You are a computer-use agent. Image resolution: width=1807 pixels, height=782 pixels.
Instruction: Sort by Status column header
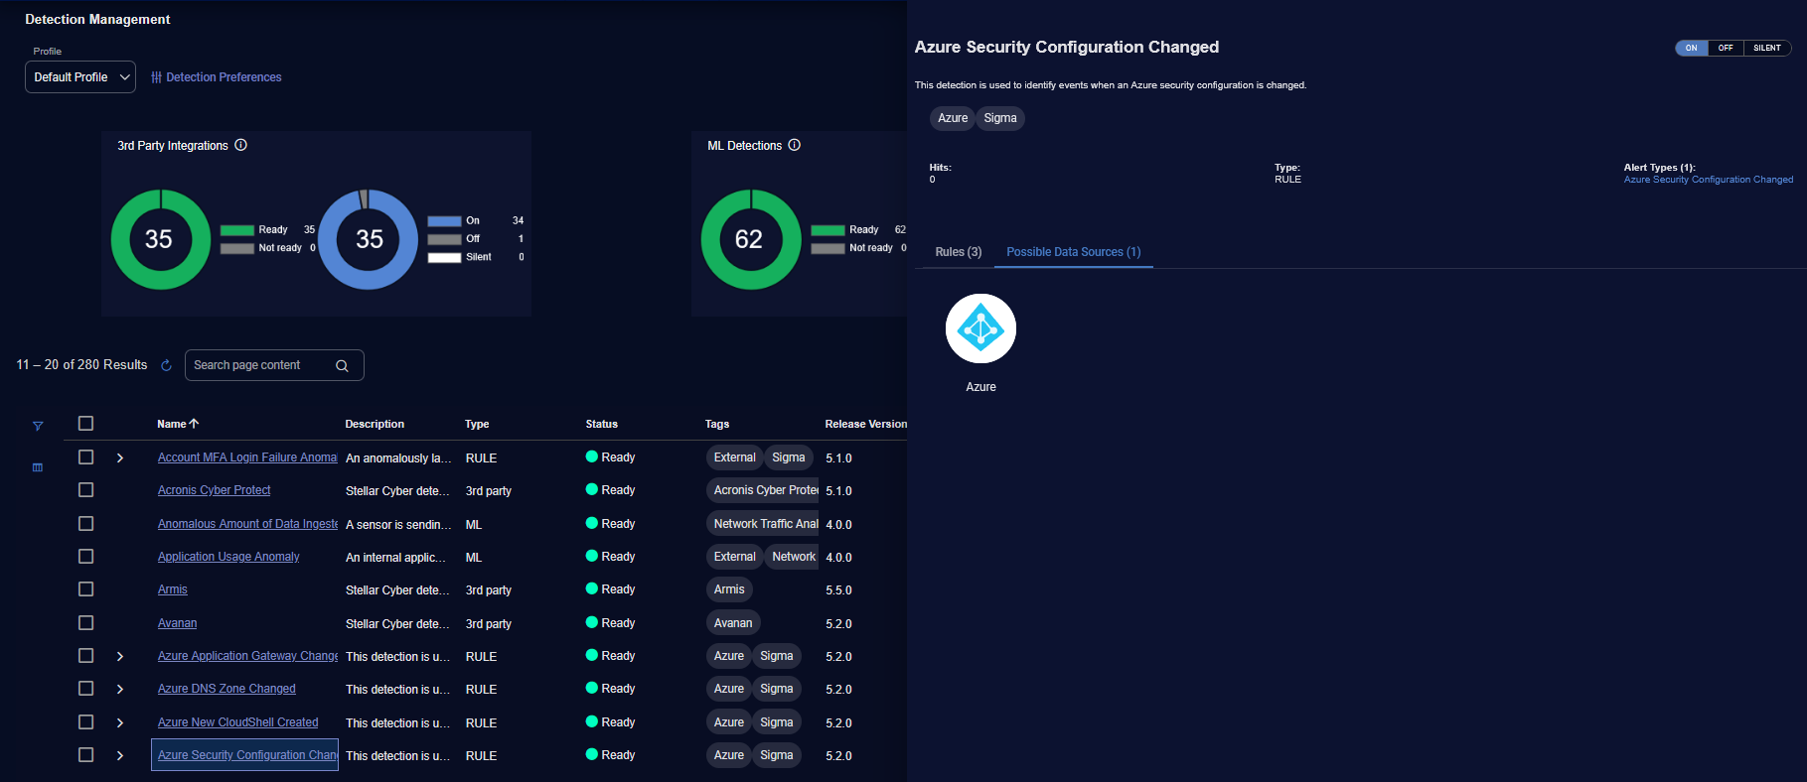pyautogui.click(x=601, y=424)
